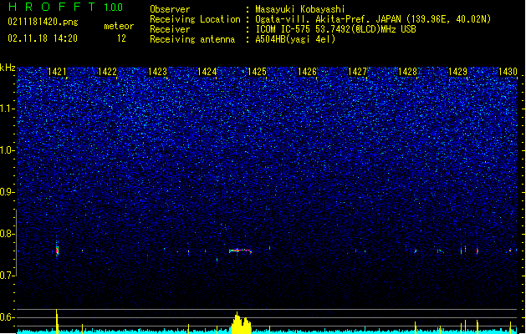Image resolution: width=526 pixels, height=334 pixels.
Task: Click the 1427 time axis marker
Action: click(x=357, y=72)
